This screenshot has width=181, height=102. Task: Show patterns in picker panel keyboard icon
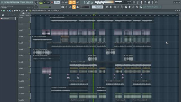[x=3, y=15]
